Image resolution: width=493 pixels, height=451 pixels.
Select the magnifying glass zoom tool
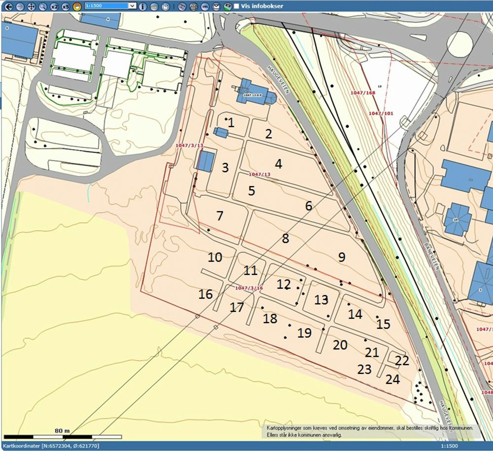(x=42, y=6)
